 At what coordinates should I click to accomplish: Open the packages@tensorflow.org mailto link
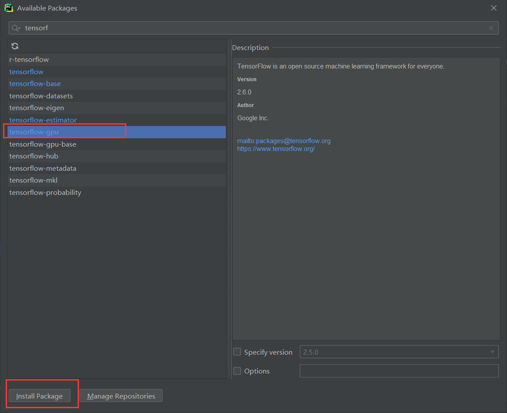click(284, 141)
